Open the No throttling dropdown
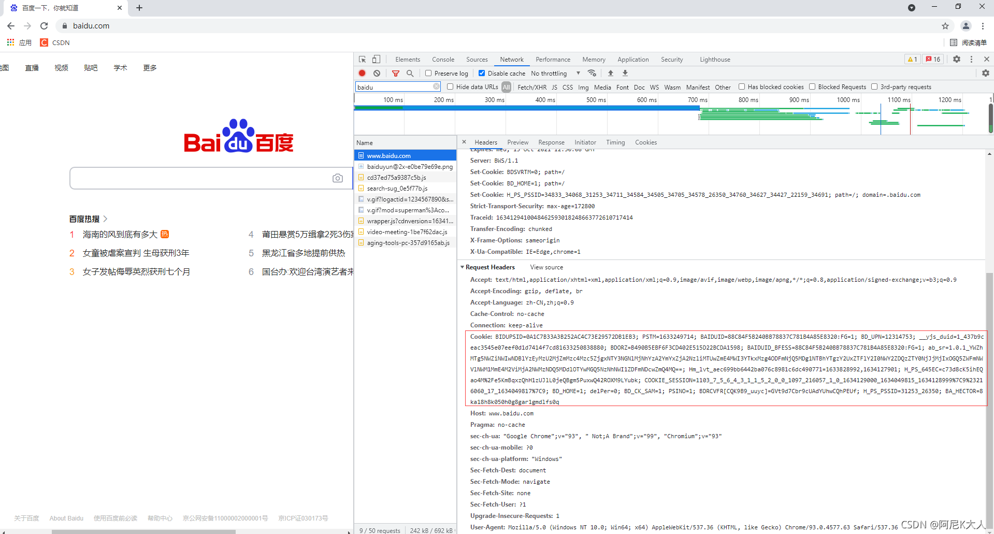Viewport: 994px width, 534px height. [556, 74]
